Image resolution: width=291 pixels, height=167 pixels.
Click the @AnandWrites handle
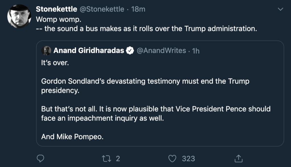[x=161, y=51]
